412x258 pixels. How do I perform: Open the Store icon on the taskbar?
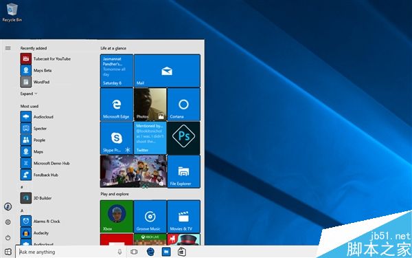182,252
